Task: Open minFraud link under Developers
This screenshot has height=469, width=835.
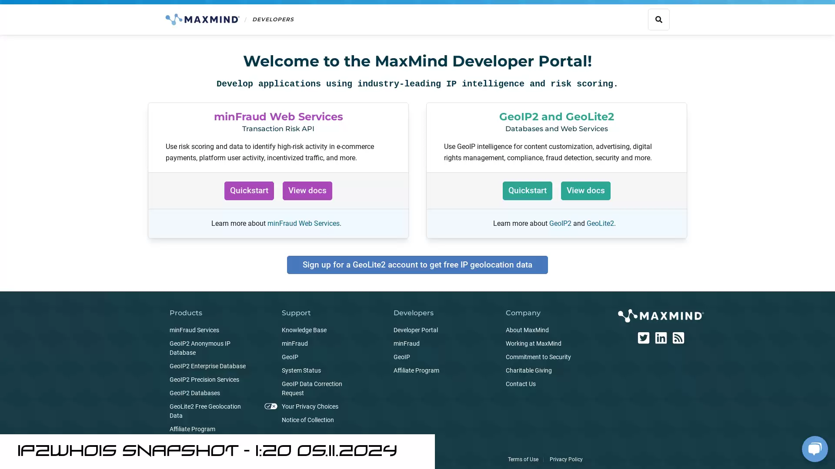Action: [406, 343]
